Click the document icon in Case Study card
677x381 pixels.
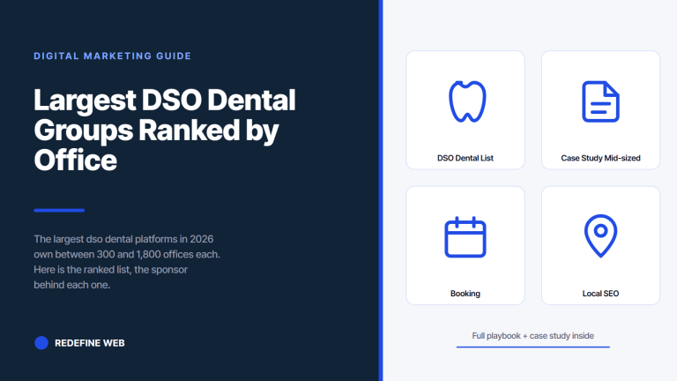(x=600, y=101)
